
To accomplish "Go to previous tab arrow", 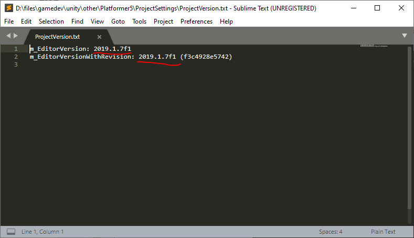I will pyautogui.click(x=8, y=35).
